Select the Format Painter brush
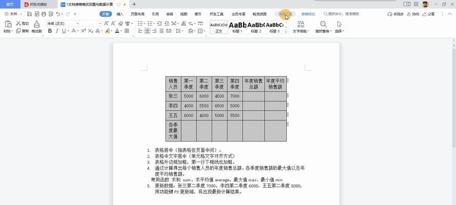 point(36,27)
